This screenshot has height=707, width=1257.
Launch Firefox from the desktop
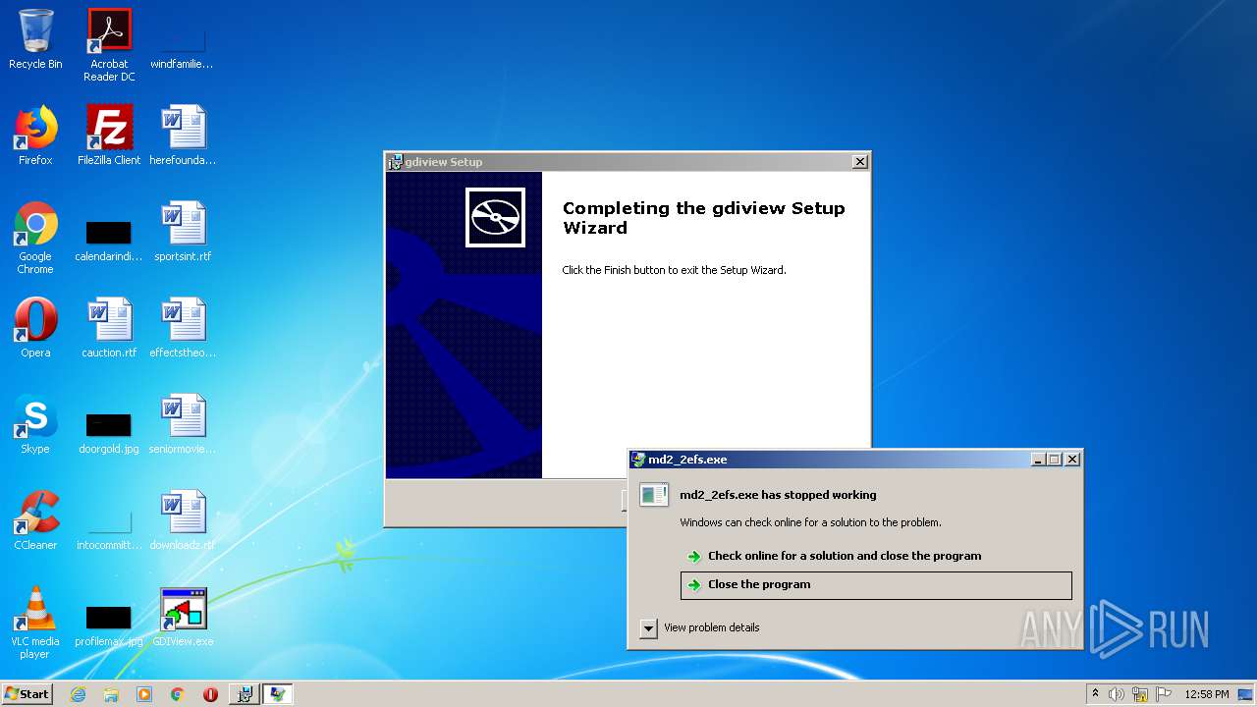click(35, 136)
